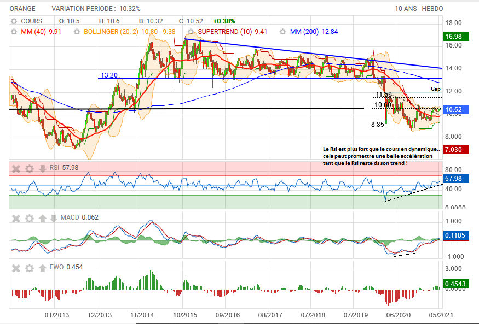Image resolution: width=479 pixels, height=324 pixels.
Task: Move the MACD panel down with arrow
Action: [x=54, y=218]
